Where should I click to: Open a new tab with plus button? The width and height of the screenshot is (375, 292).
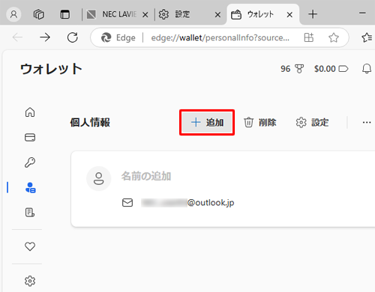coord(313,14)
